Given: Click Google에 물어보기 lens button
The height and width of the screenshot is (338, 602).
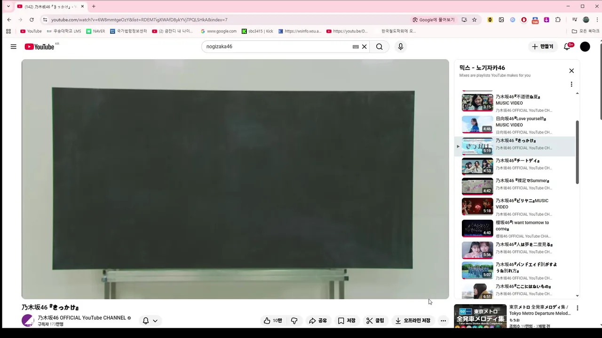Looking at the screenshot, I should pyautogui.click(x=434, y=20).
